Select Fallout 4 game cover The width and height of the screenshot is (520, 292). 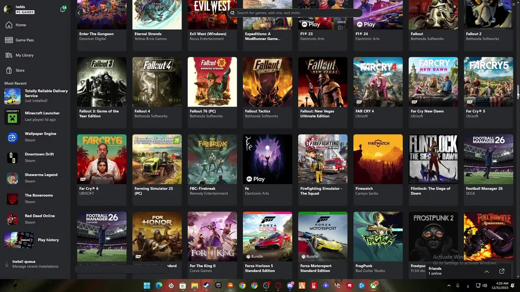tap(157, 82)
